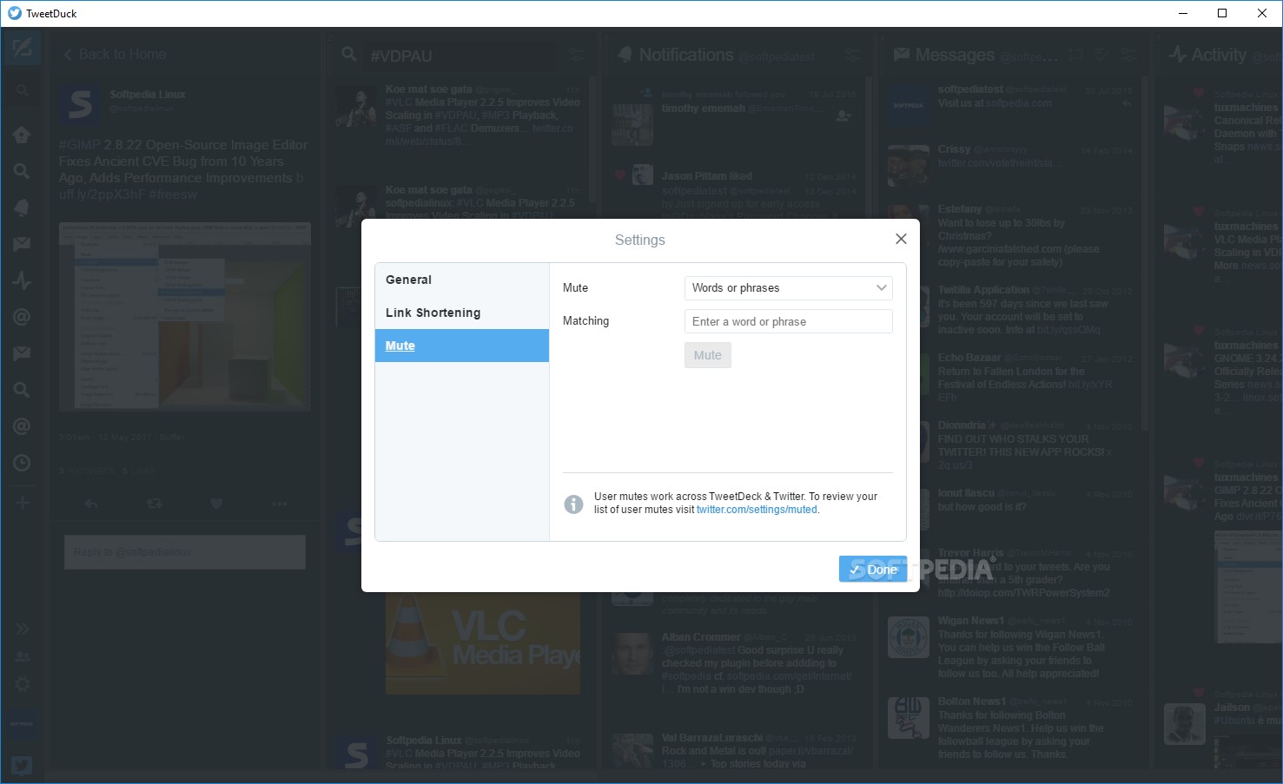Image resolution: width=1283 pixels, height=784 pixels.
Task: Open the Accounts people icon in sidebar
Action: tap(23, 656)
